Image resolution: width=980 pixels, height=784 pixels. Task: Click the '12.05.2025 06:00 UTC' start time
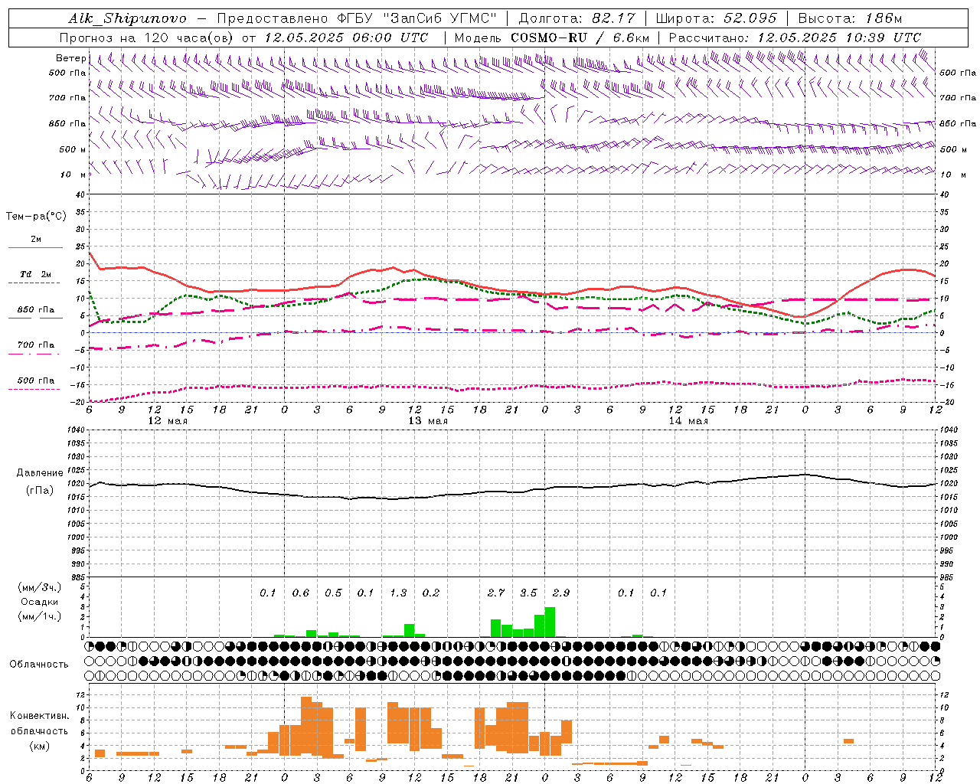tap(346, 38)
